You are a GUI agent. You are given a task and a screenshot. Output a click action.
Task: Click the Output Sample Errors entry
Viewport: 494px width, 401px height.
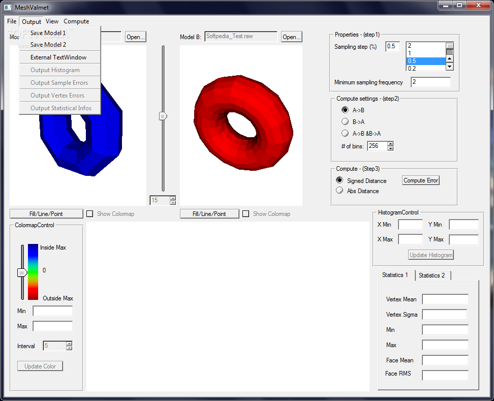pos(60,82)
